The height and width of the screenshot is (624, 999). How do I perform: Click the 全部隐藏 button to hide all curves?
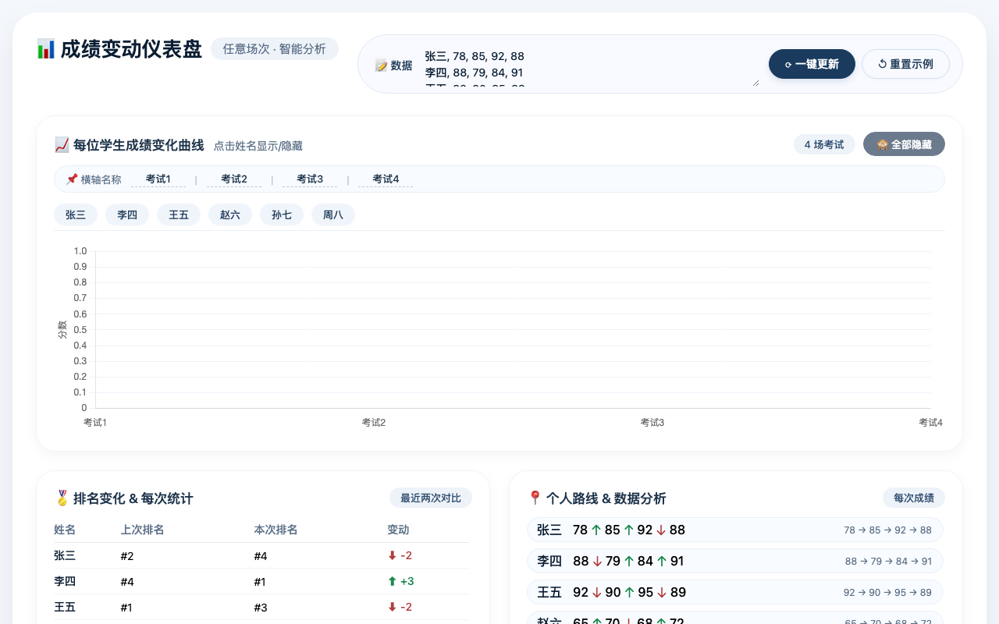(904, 144)
